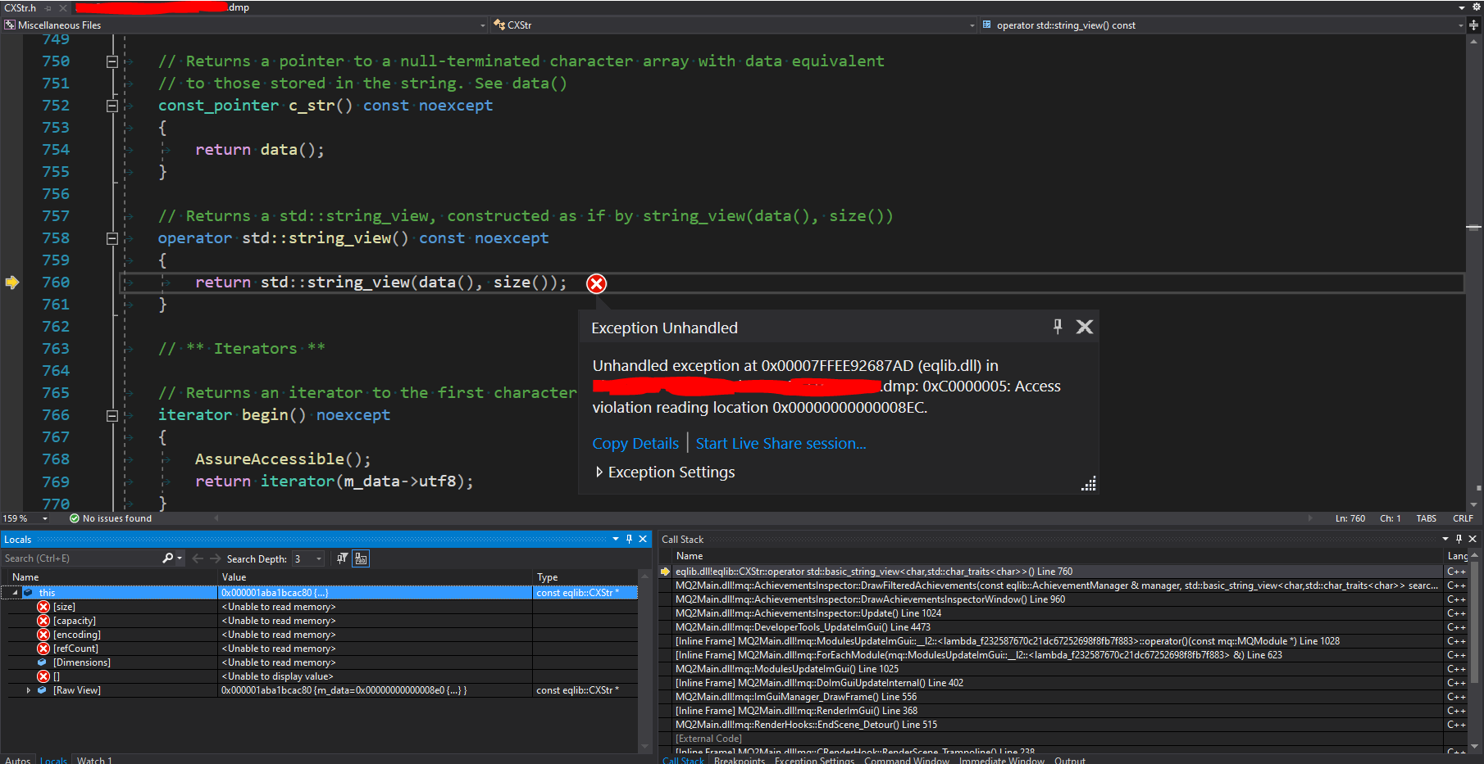1484x764 pixels.
Task: Expand the [Raw View] entry in Locals
Action: (30, 690)
